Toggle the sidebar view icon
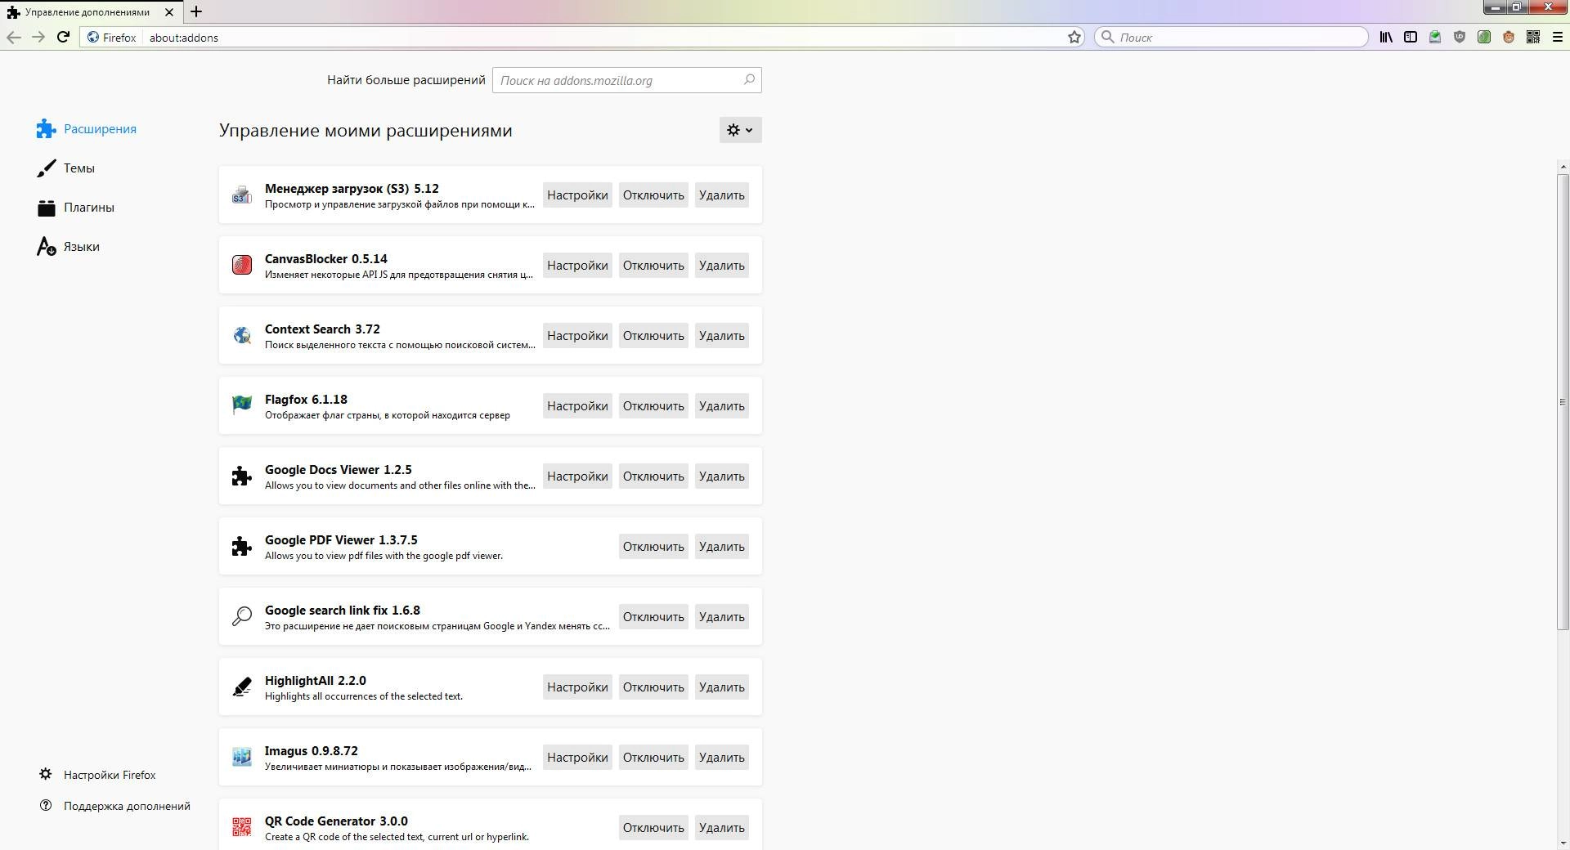Image resolution: width=1570 pixels, height=850 pixels. point(1411,37)
